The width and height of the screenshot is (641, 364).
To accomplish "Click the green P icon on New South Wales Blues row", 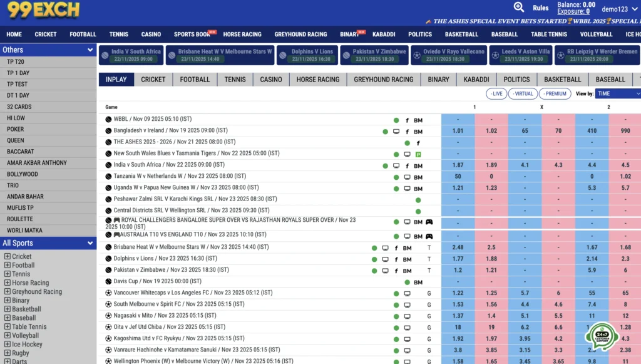I will [418, 154].
